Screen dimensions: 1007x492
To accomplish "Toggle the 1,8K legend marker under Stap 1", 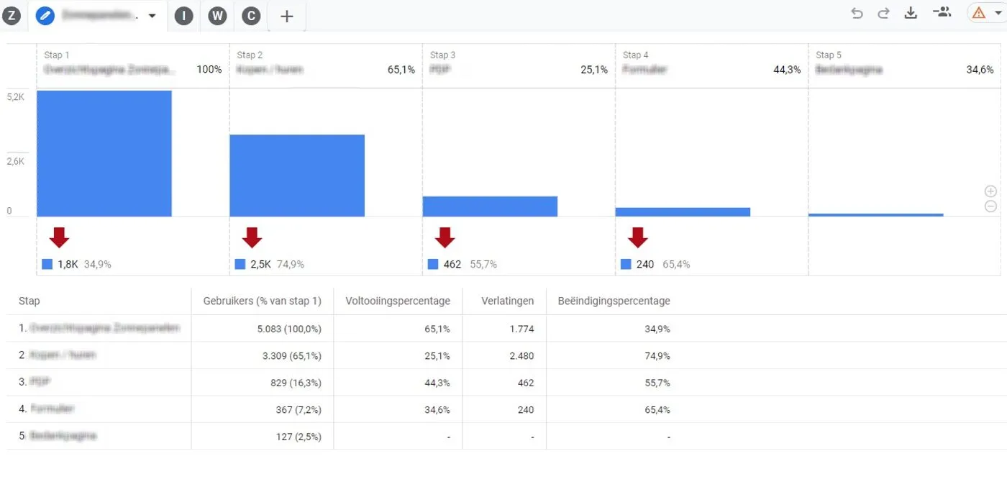I will (47, 264).
